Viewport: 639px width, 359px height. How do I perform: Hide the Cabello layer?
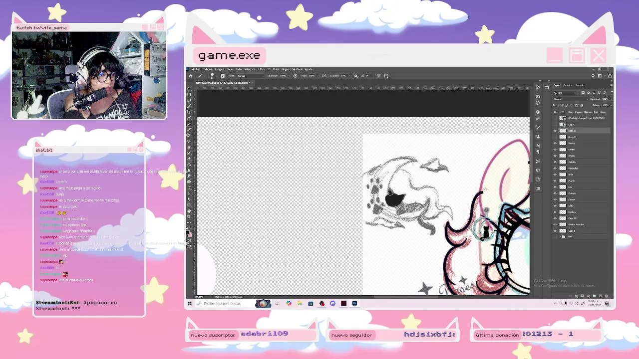pos(555,162)
